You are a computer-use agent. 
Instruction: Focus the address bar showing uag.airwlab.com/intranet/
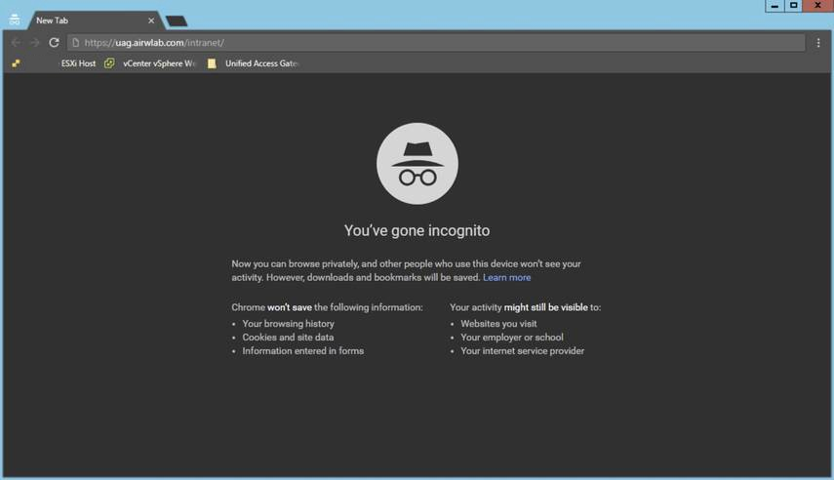click(x=436, y=43)
